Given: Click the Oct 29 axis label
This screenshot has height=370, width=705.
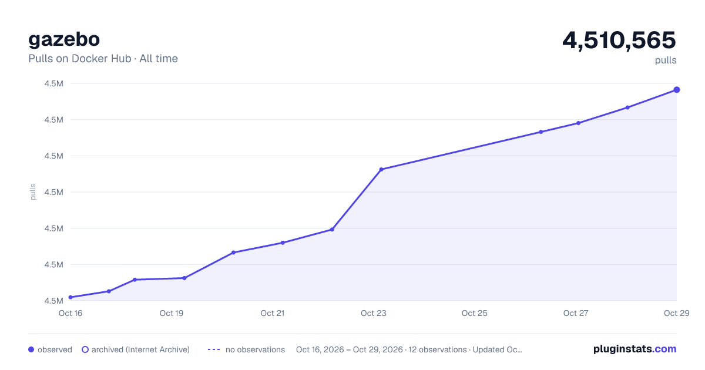Looking at the screenshot, I should [676, 313].
